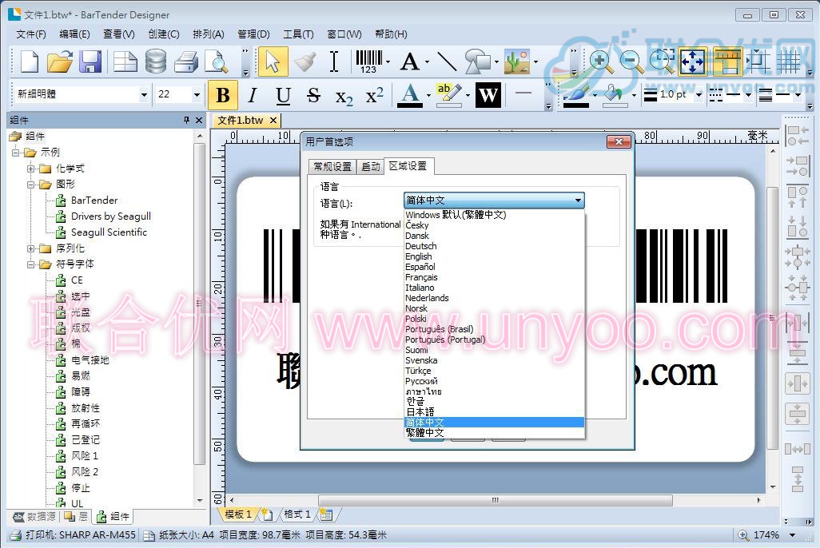This screenshot has width=820, height=548.
Task: Toggle Bold formatting
Action: [x=223, y=94]
